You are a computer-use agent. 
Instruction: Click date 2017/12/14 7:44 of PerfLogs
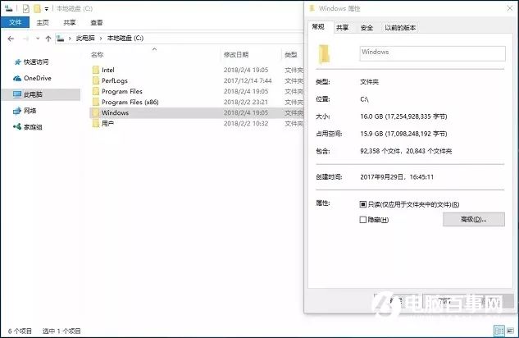pyautogui.click(x=248, y=80)
